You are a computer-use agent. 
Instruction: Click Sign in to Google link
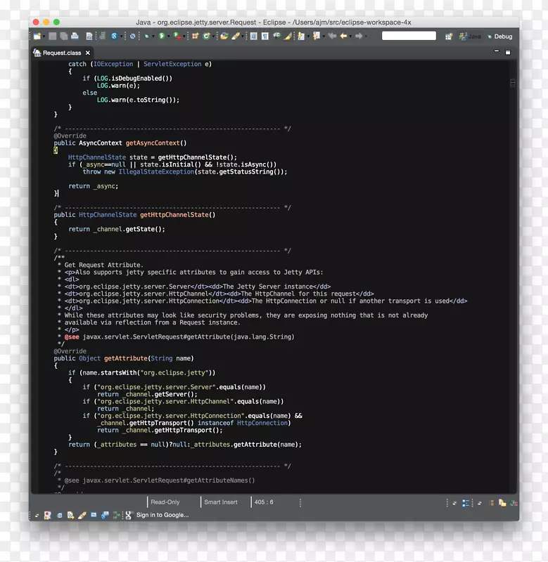coord(162,515)
